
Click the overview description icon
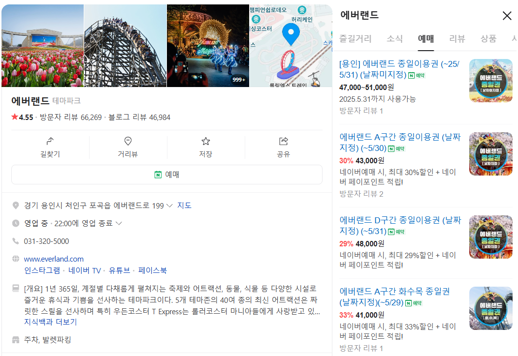tap(16, 288)
